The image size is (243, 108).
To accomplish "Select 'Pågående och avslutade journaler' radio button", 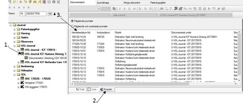I will [x=72, y=26].
